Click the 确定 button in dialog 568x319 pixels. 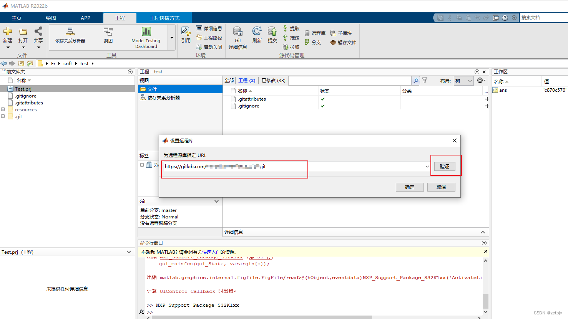click(410, 187)
